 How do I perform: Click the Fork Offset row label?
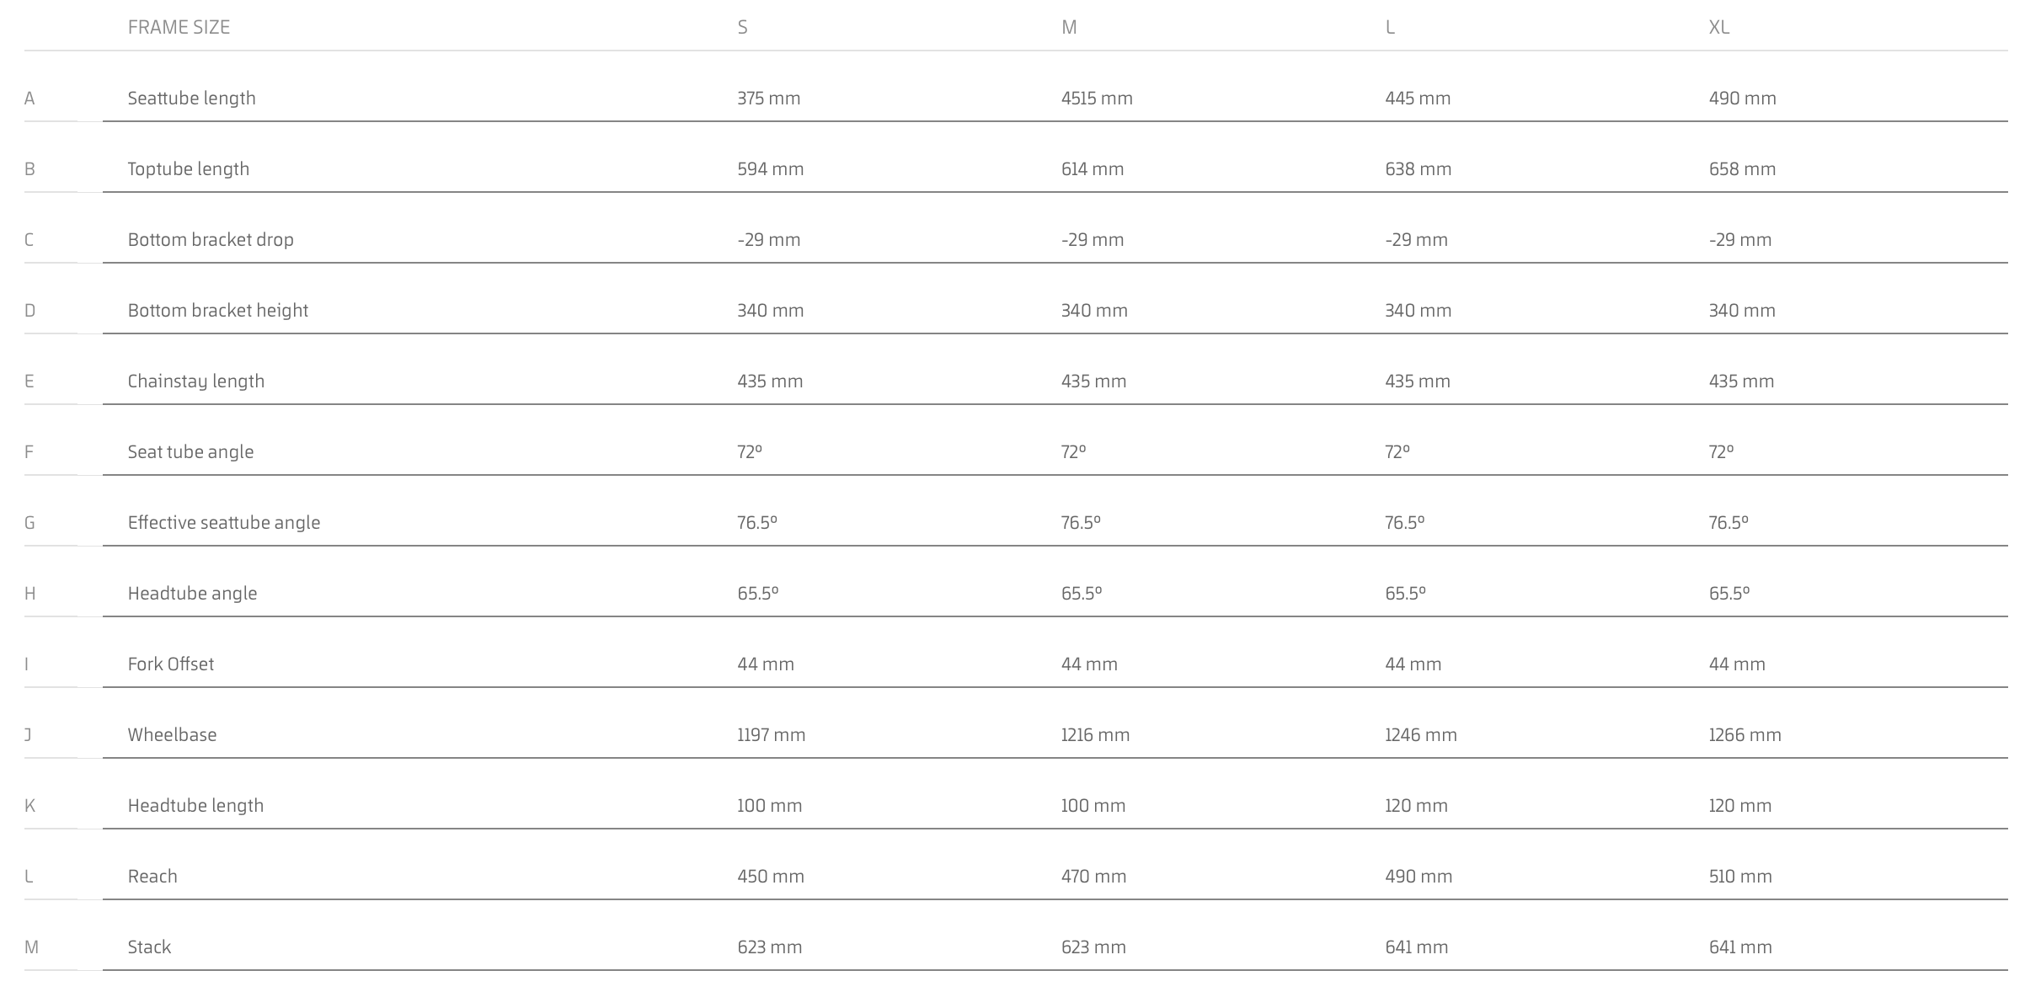click(x=171, y=664)
